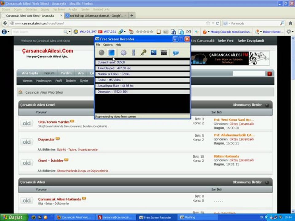Click the Web Search toolbar field

(37, 32)
